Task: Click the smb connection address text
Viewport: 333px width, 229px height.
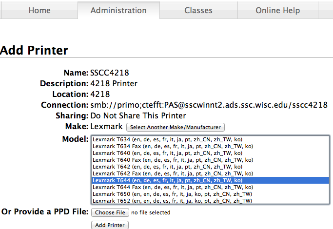Action: coord(209,105)
